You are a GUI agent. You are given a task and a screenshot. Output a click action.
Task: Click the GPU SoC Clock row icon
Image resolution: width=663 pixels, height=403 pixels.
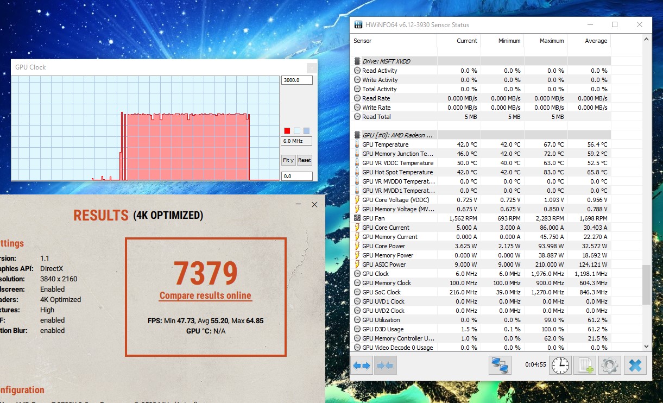click(357, 292)
